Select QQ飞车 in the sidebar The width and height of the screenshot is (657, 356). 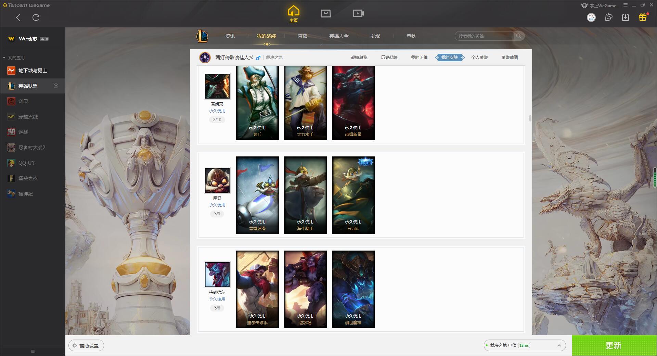pyautogui.click(x=33, y=163)
